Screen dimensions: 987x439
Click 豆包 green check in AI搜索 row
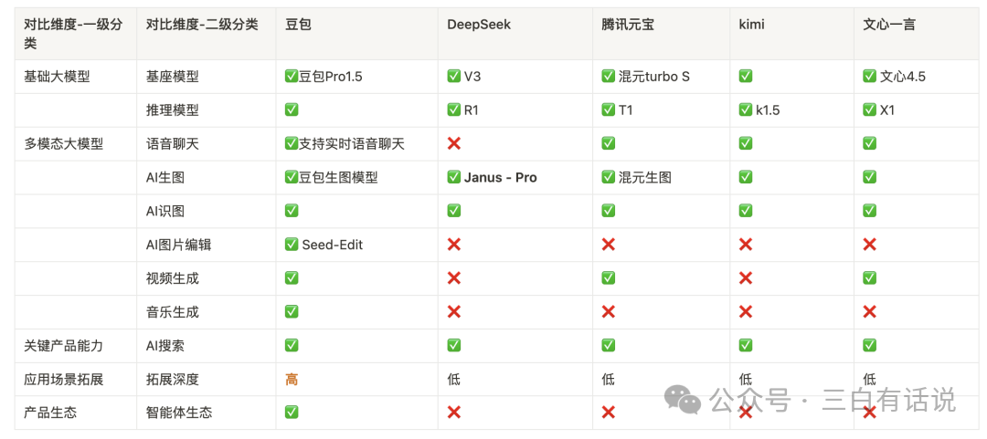point(292,345)
